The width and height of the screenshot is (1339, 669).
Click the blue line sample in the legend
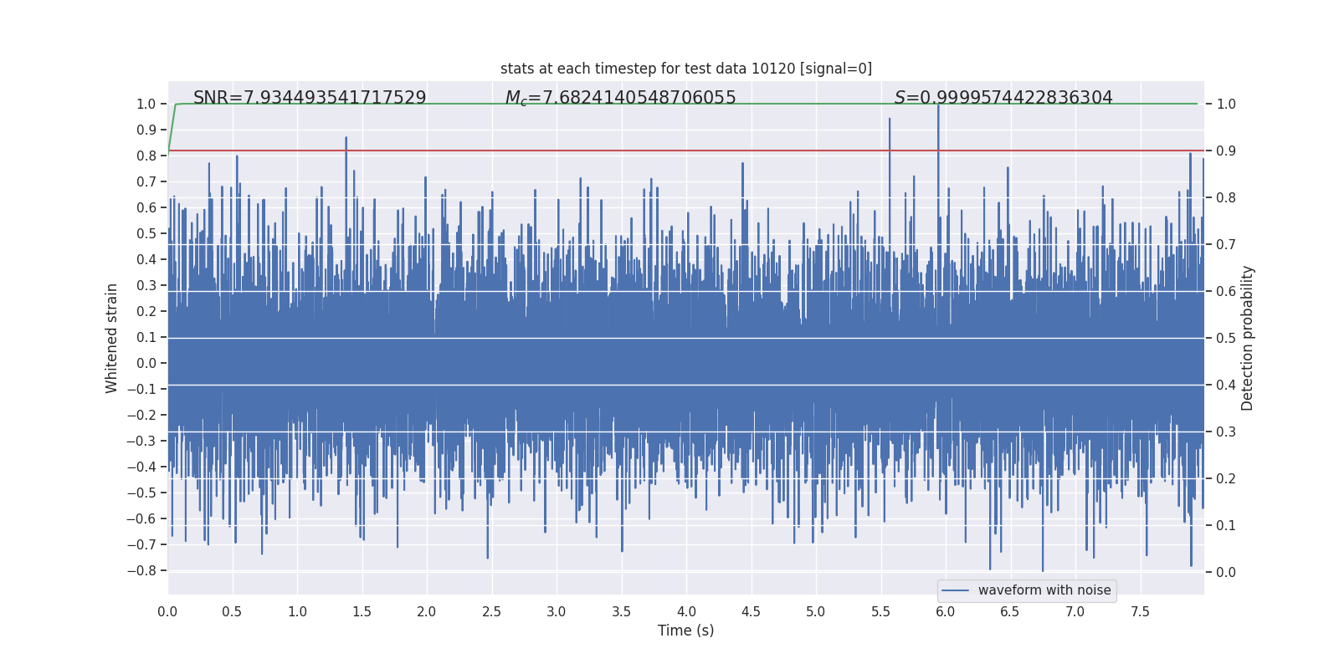(955, 590)
